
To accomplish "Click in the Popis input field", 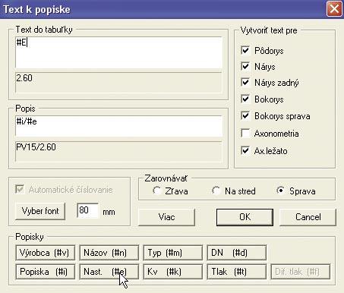I will click(x=118, y=126).
